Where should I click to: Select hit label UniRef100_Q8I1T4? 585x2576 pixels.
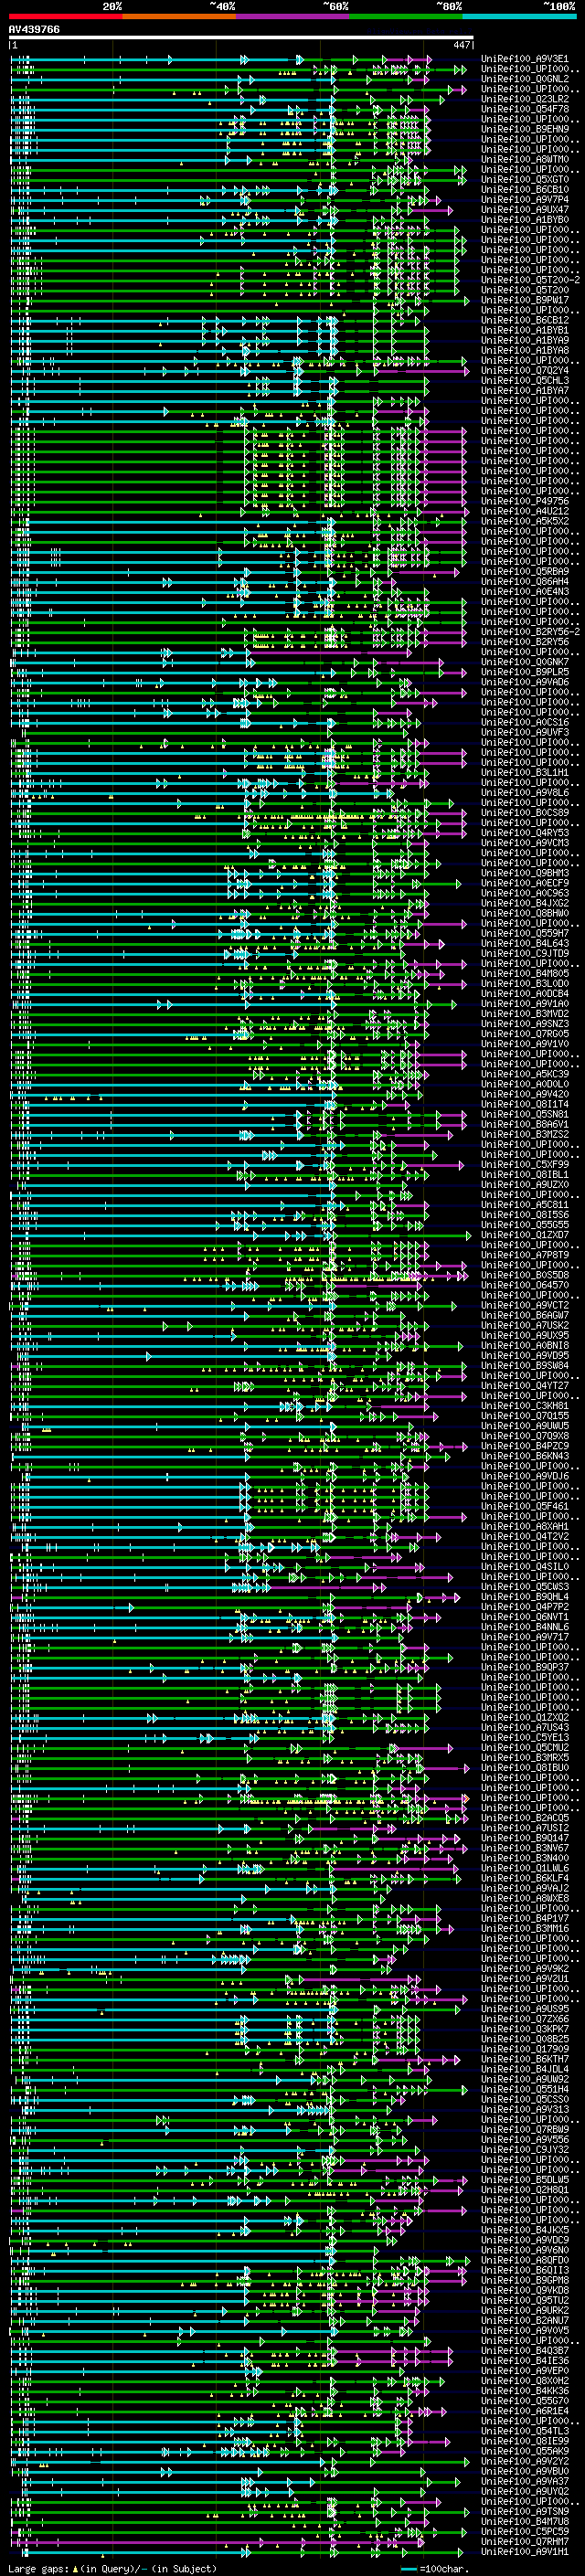(x=525, y=1104)
